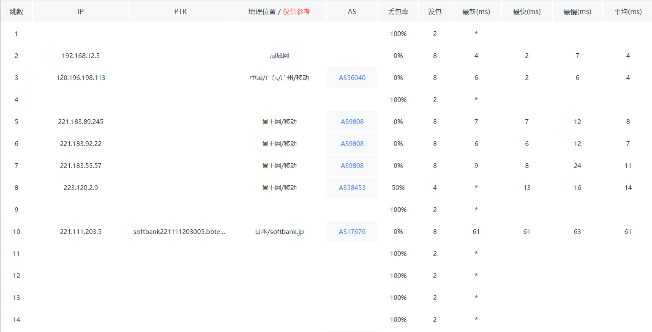This screenshot has height=332, width=652.
Task: Click the 丢包率 column header
Action: coord(398,12)
